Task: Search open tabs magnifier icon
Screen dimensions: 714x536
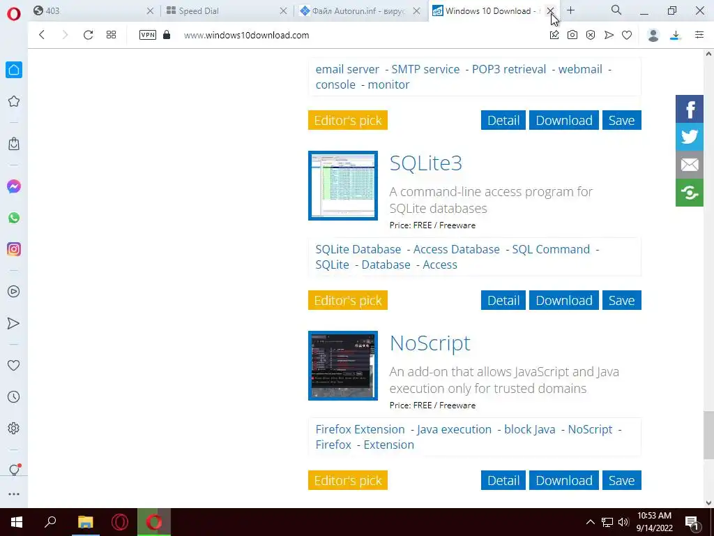Action: point(616,10)
